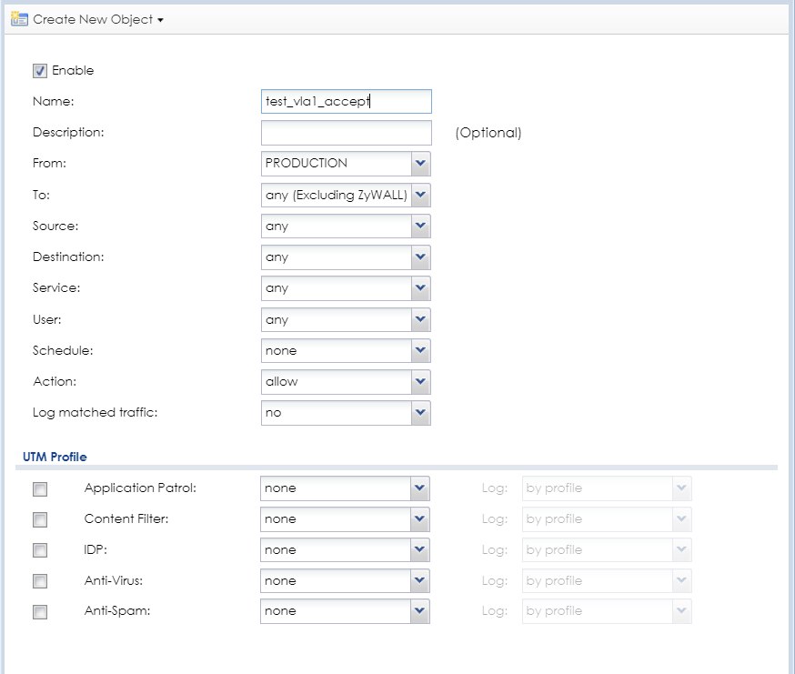Screen dimensions: 795x674
Task: Enable the IDP checkbox
Action: click(x=40, y=550)
